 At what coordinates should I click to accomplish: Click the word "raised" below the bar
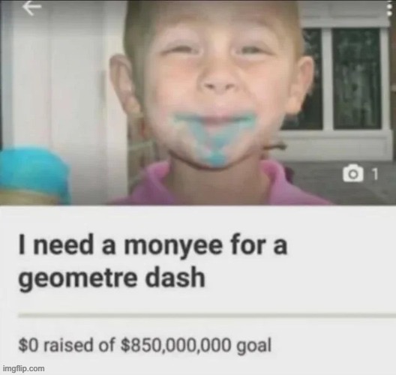click(x=69, y=345)
